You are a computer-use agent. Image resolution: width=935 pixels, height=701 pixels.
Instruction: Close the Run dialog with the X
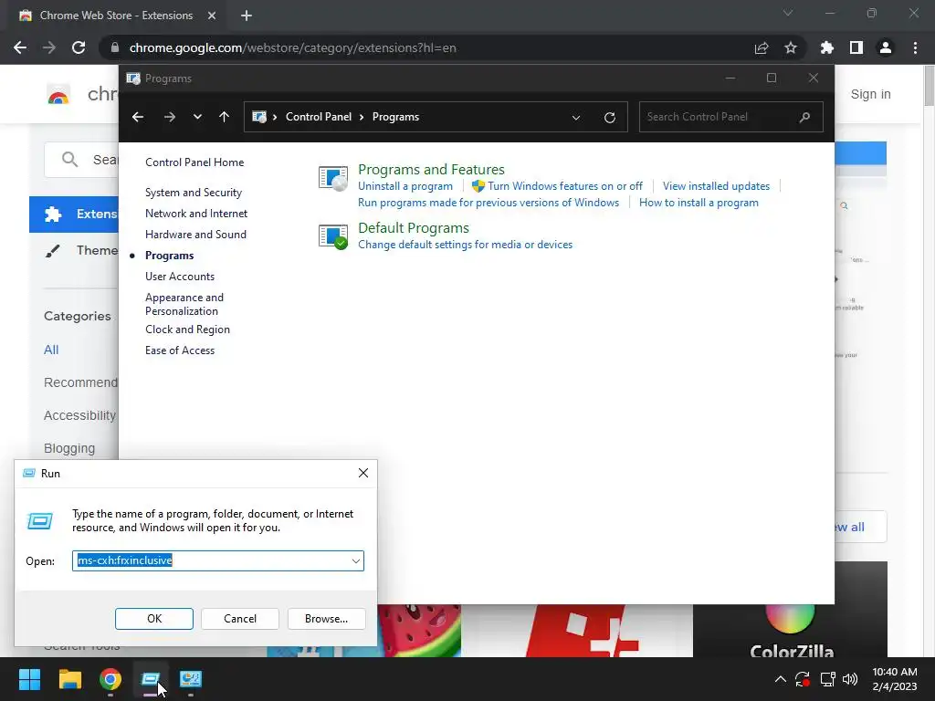[363, 473]
